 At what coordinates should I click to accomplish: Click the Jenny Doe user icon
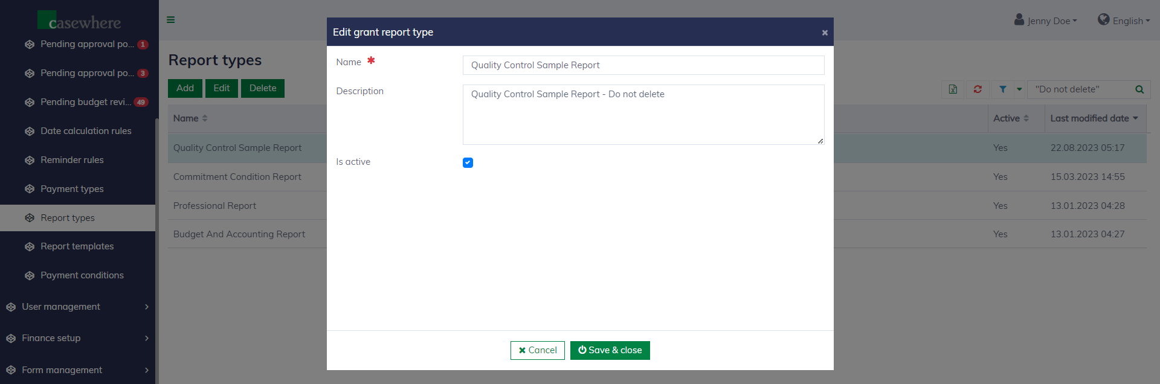(1019, 20)
